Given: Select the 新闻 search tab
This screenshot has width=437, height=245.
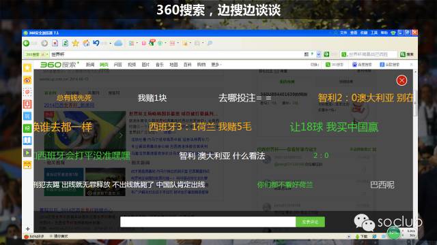Looking at the screenshot, I should click(90, 65).
